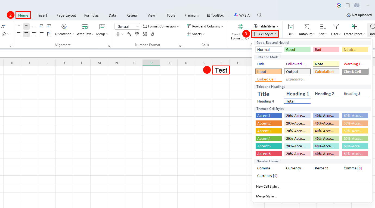Image resolution: width=375 pixels, height=208 pixels.
Task: Choose New Cell Style... option
Action: pos(268,187)
